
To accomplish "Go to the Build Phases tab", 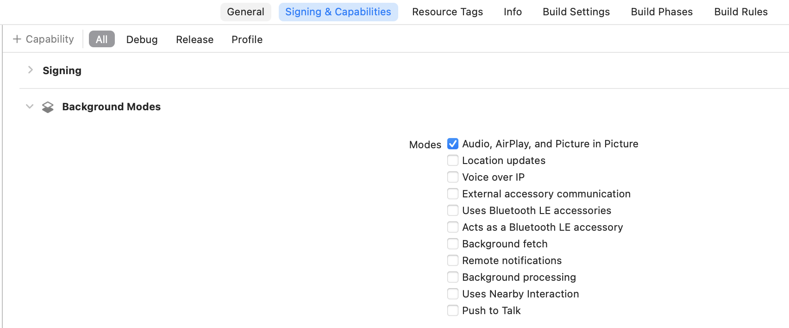I will 662,12.
